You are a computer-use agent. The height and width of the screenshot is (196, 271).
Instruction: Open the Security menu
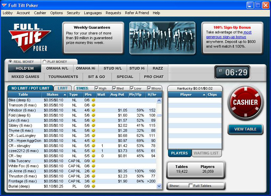[x=73, y=13]
